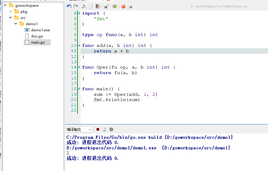
Task: Click the file path D:\goworkspace>src>demo1>main.go
Action: pyautogui.click(x=219, y=6)
